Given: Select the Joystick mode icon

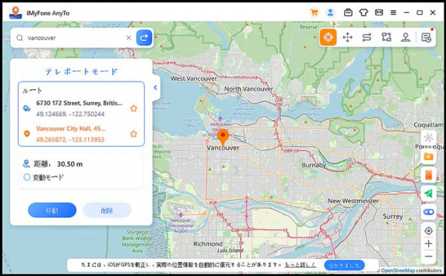Looking at the screenshot, I should 406,37.
